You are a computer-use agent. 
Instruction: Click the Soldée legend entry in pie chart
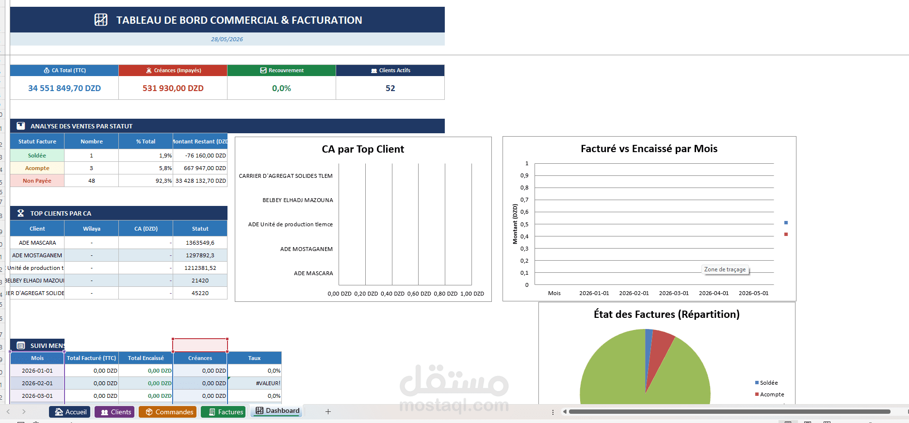pyautogui.click(x=766, y=383)
